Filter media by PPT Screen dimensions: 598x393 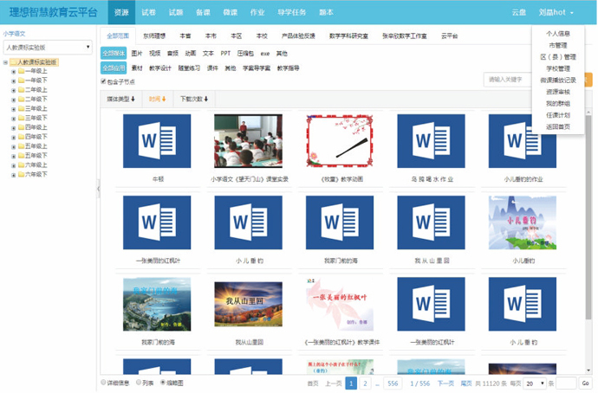[225, 54]
